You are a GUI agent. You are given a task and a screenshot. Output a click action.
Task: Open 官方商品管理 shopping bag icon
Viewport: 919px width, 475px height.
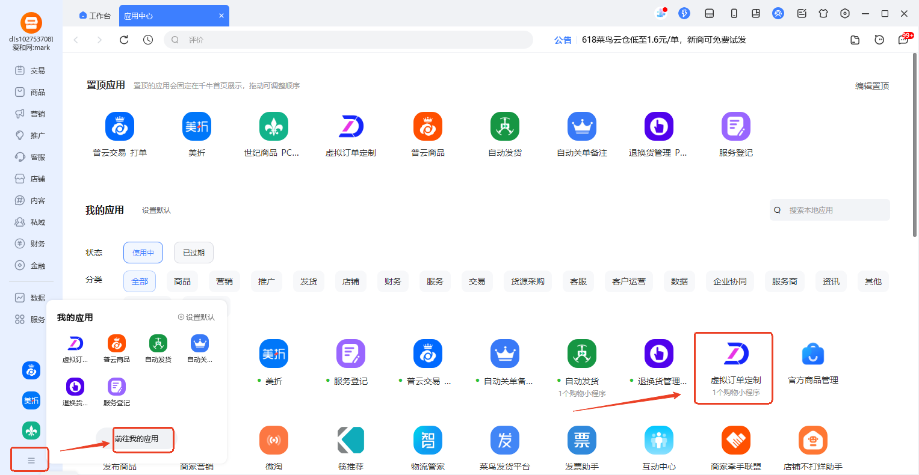click(813, 354)
